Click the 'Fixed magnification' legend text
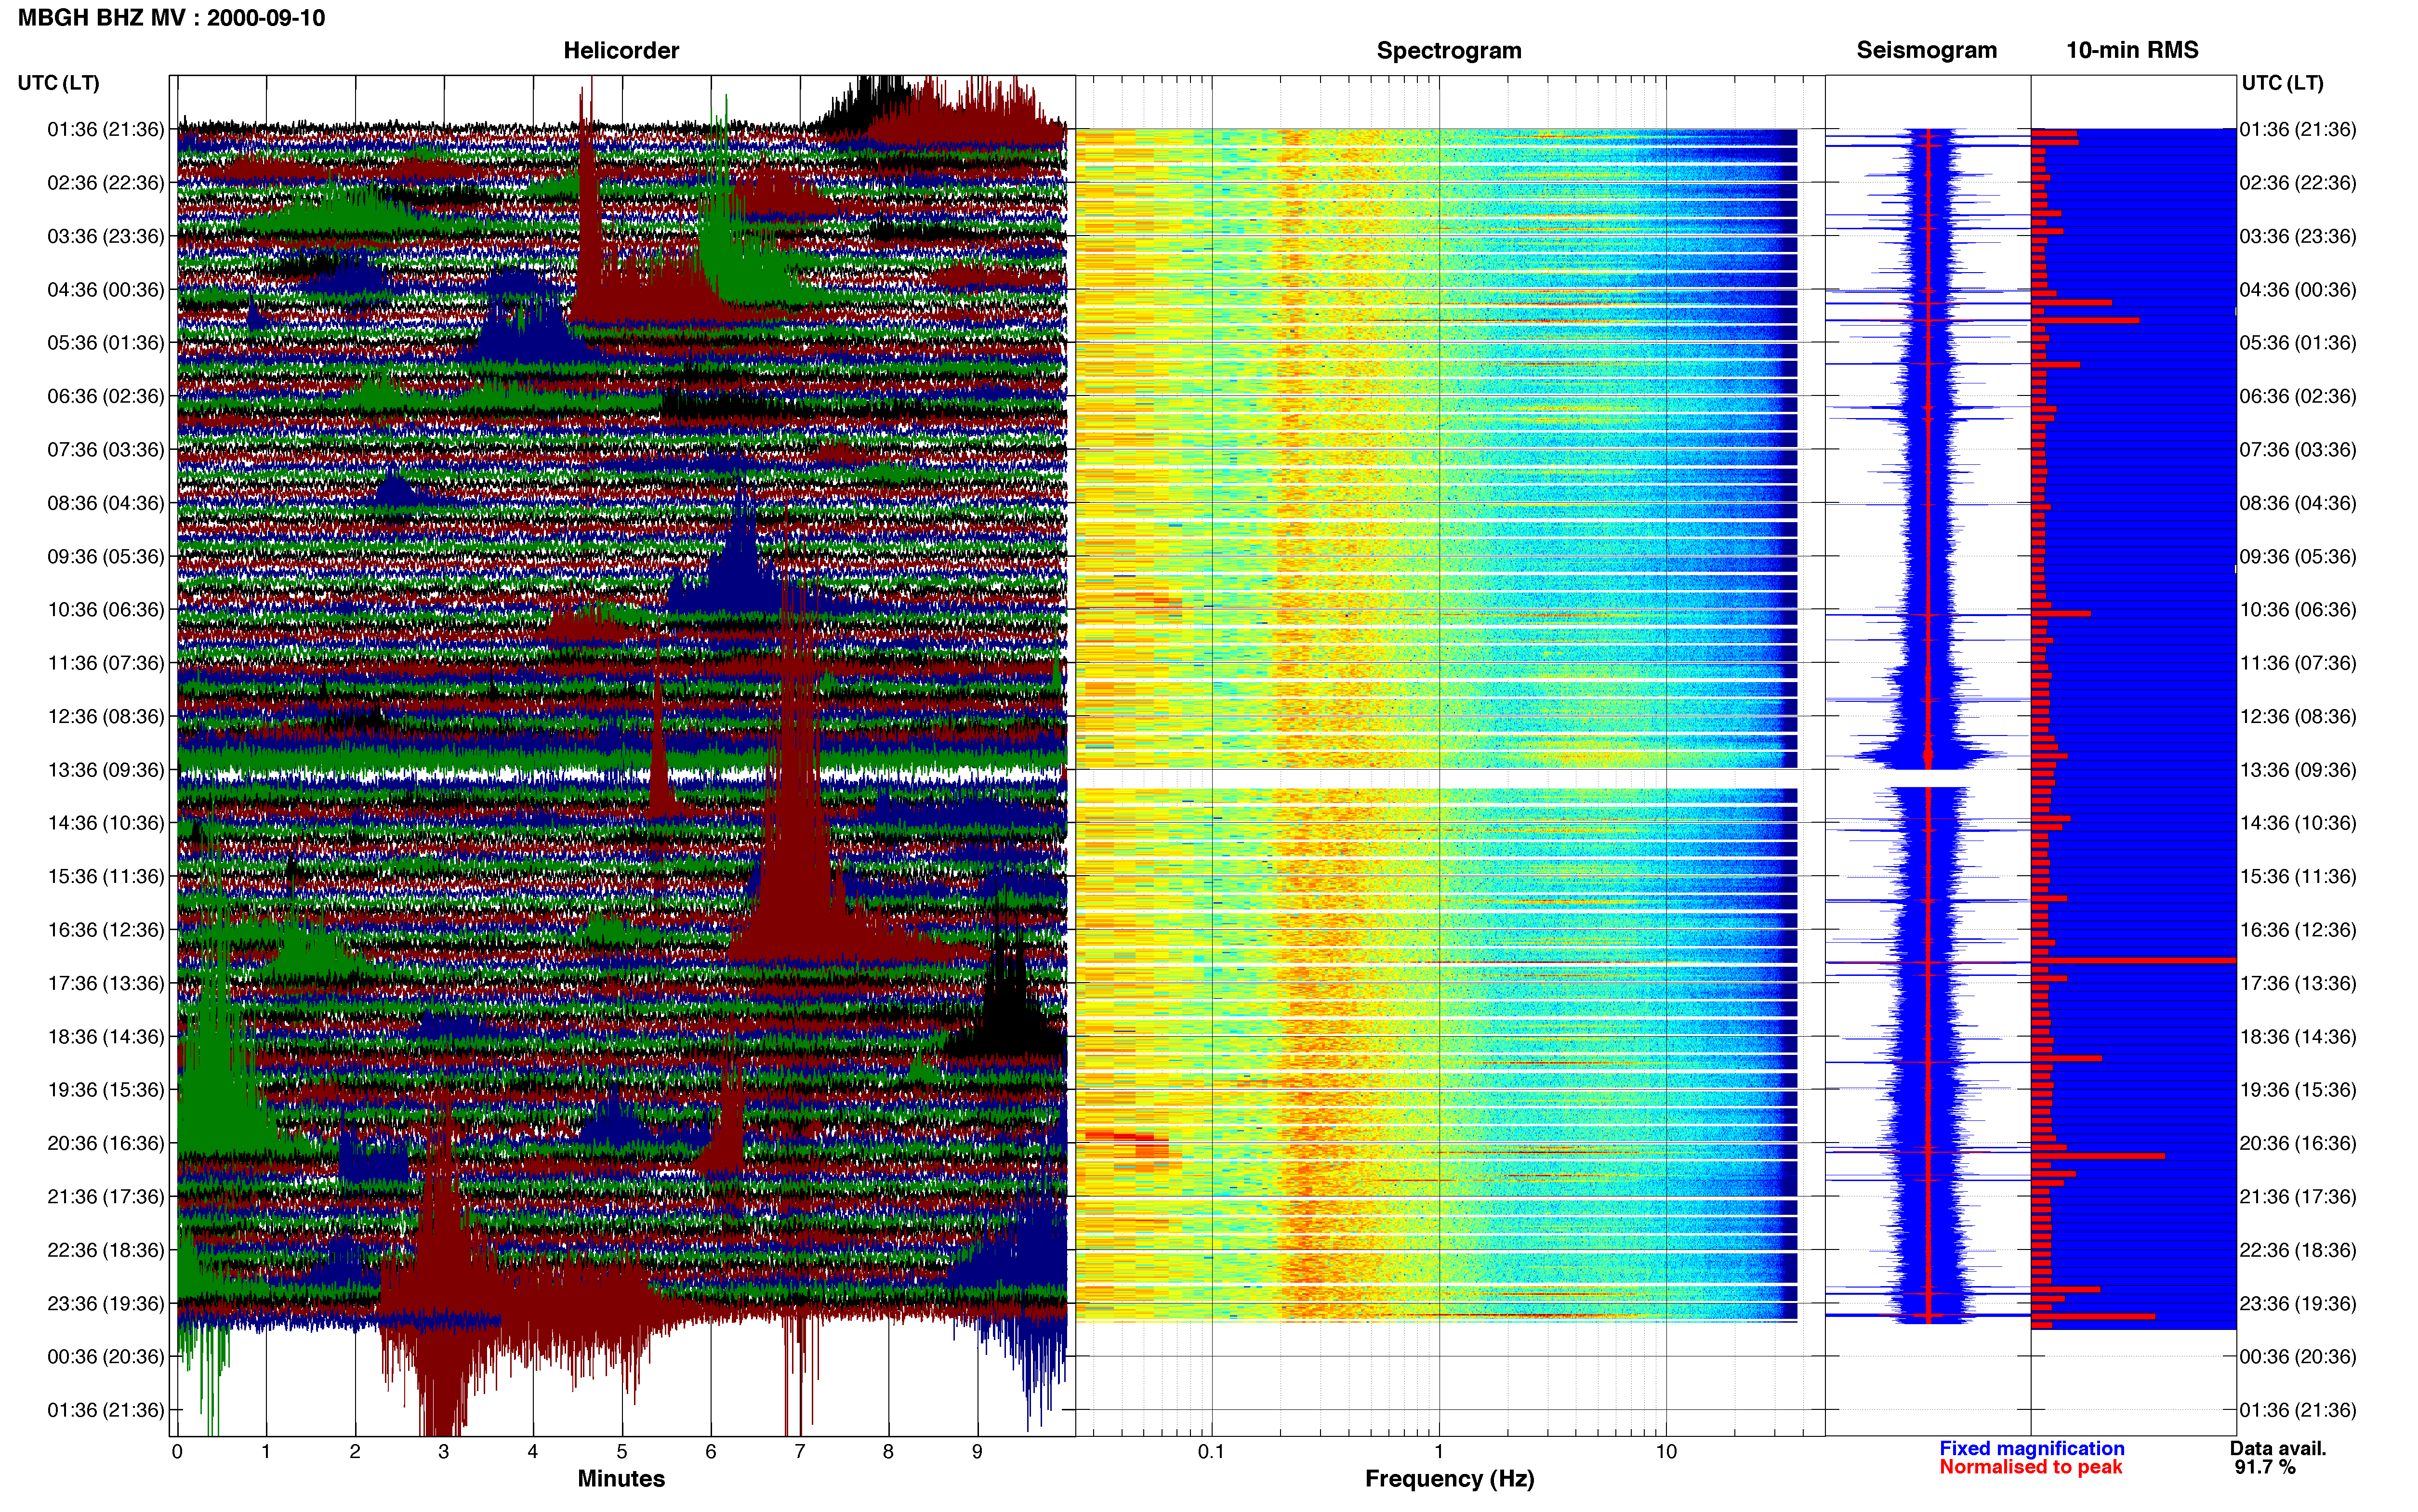This screenshot has width=2418, height=1512. click(x=2032, y=1448)
